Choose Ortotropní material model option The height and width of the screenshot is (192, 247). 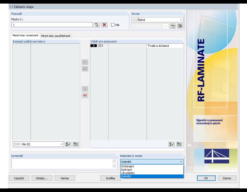click(x=152, y=166)
